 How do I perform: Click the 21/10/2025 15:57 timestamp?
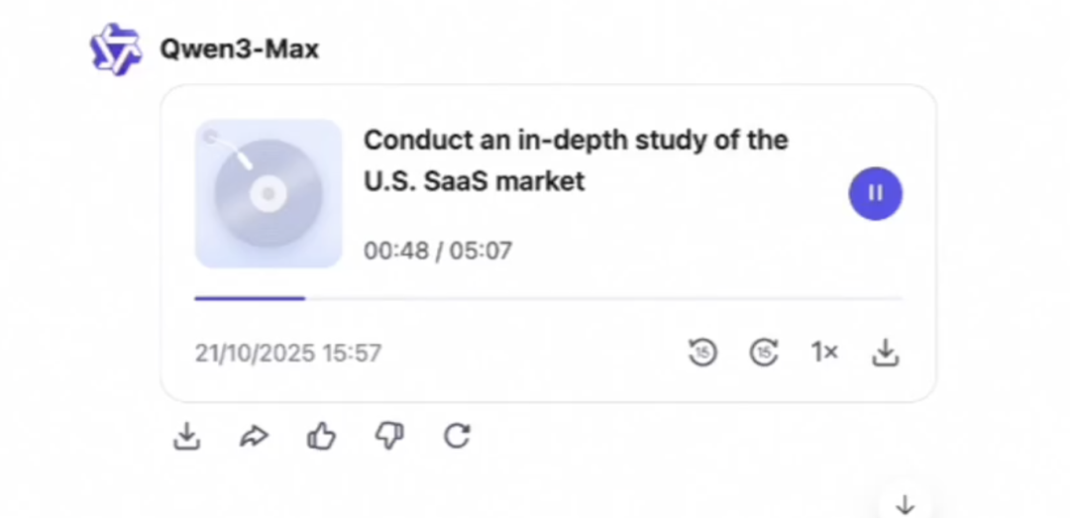pos(287,354)
